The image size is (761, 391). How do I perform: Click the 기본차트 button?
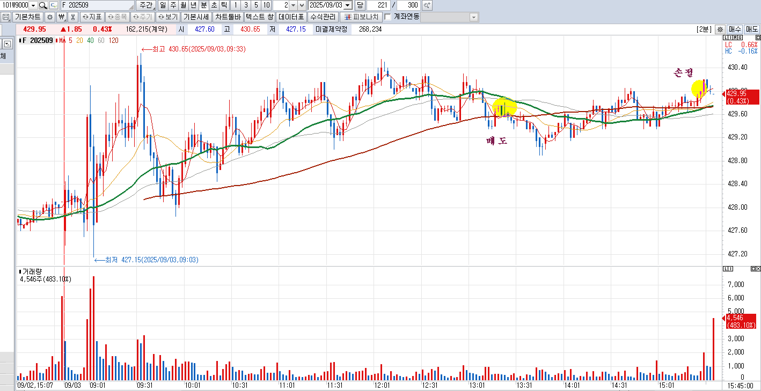point(27,17)
